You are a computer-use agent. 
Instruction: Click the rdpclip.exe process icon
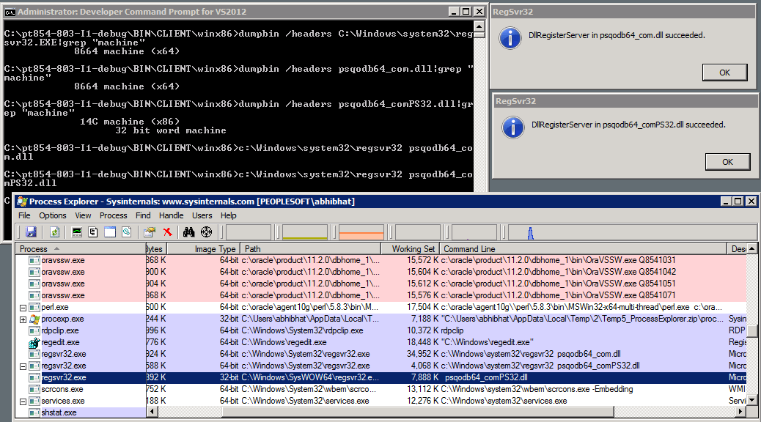34,331
